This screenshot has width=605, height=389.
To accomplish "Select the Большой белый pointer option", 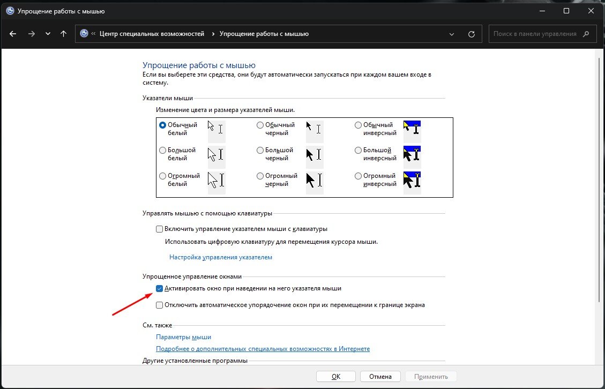I will [x=162, y=150].
